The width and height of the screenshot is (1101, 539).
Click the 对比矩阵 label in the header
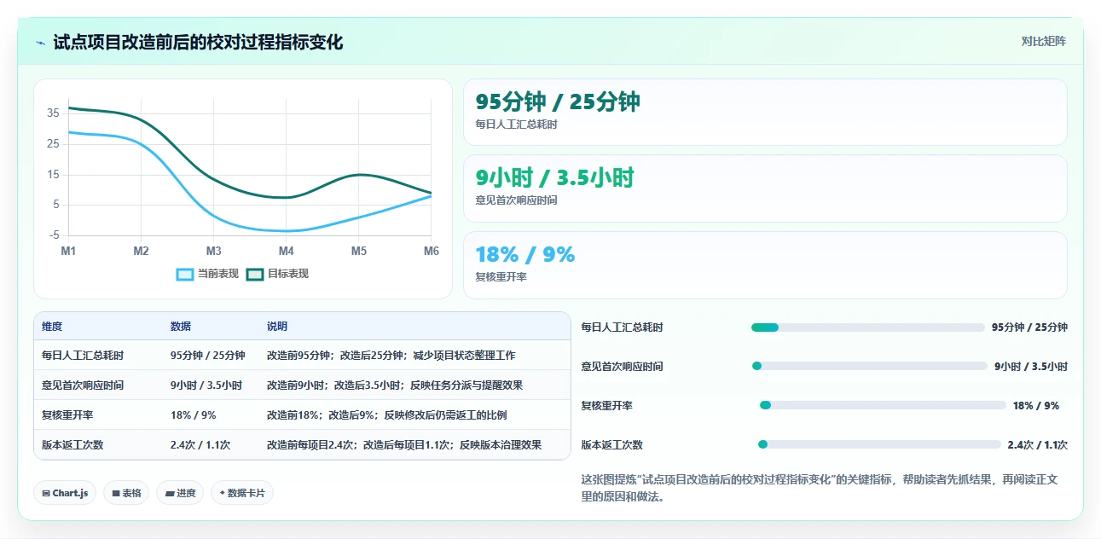pos(1044,41)
